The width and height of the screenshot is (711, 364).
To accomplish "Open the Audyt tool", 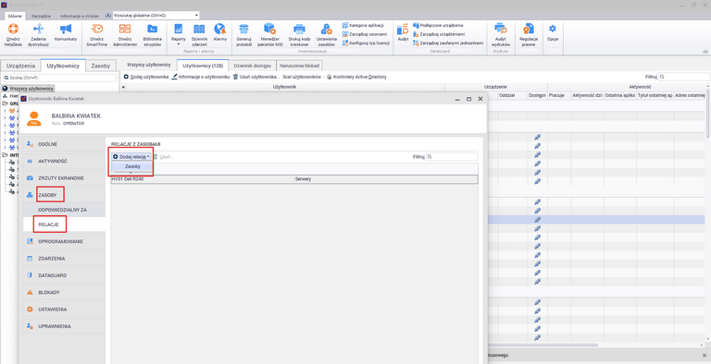I will point(403,32).
